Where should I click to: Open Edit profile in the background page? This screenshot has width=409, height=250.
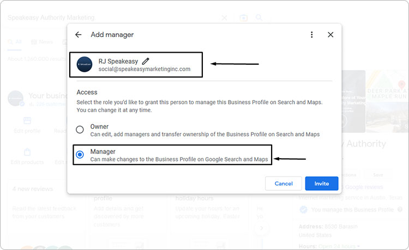tap(27, 125)
